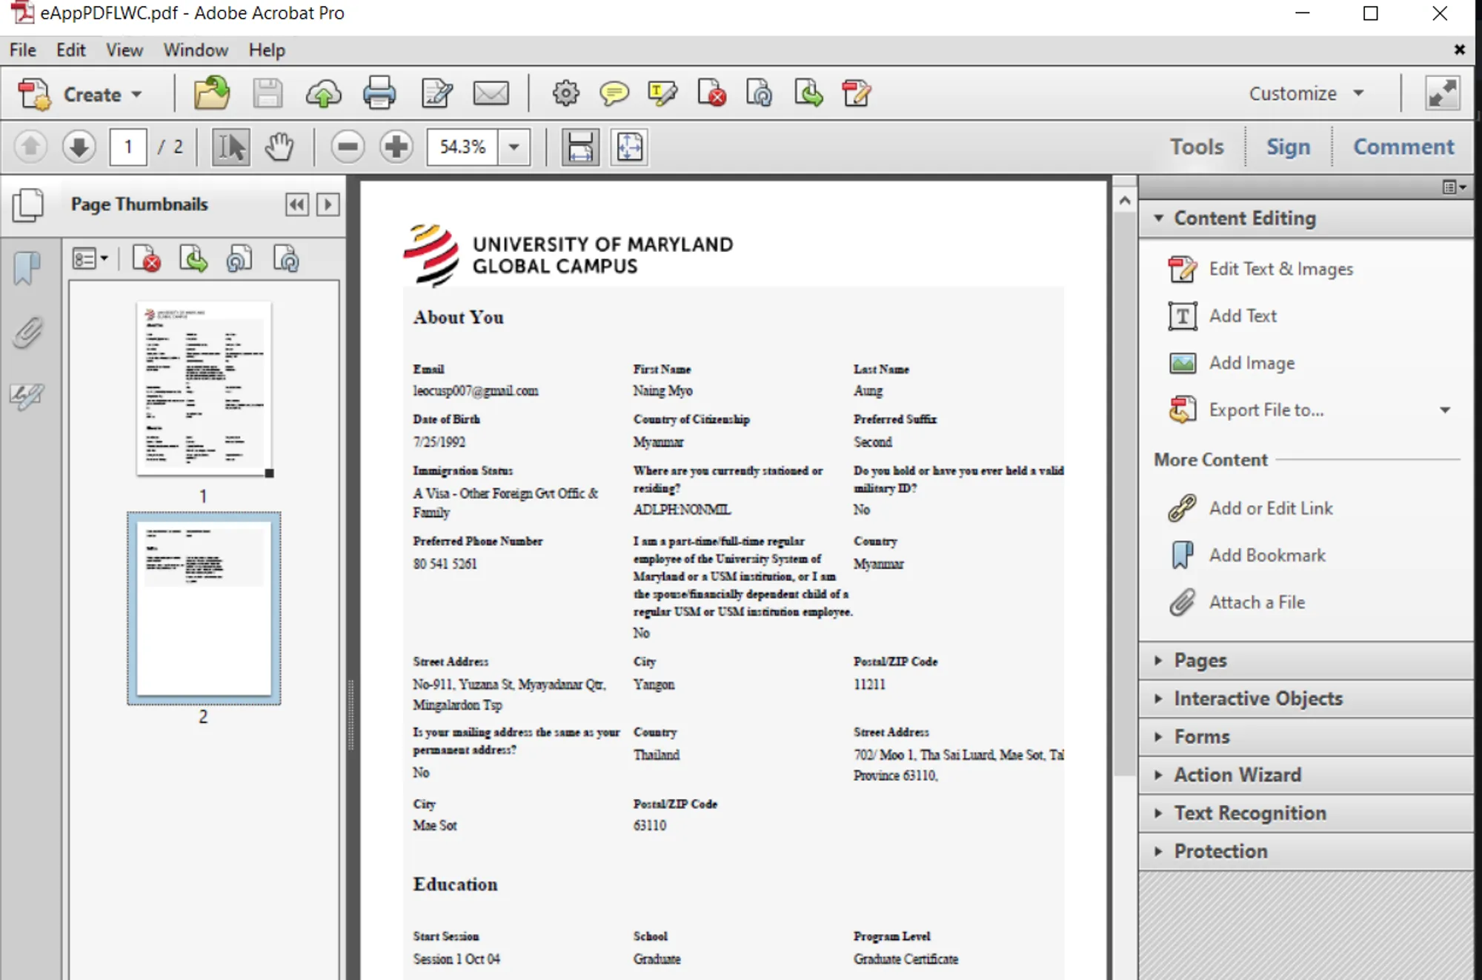Click the page number input field
The width and height of the screenshot is (1482, 980).
point(128,147)
